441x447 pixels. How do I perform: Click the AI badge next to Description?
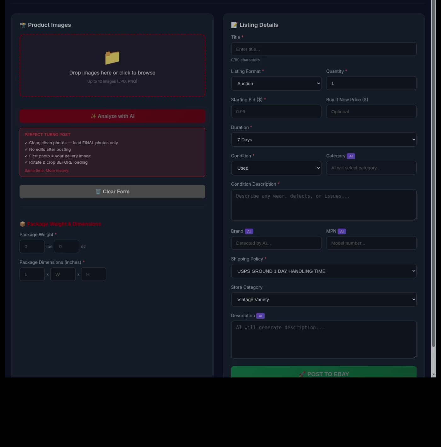coord(260,316)
